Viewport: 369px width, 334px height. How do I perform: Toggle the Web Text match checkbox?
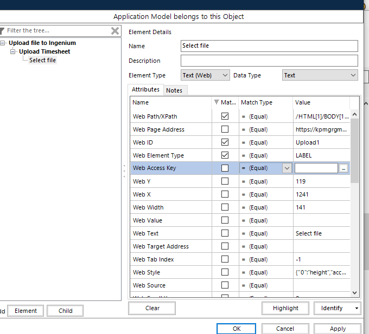225,233
